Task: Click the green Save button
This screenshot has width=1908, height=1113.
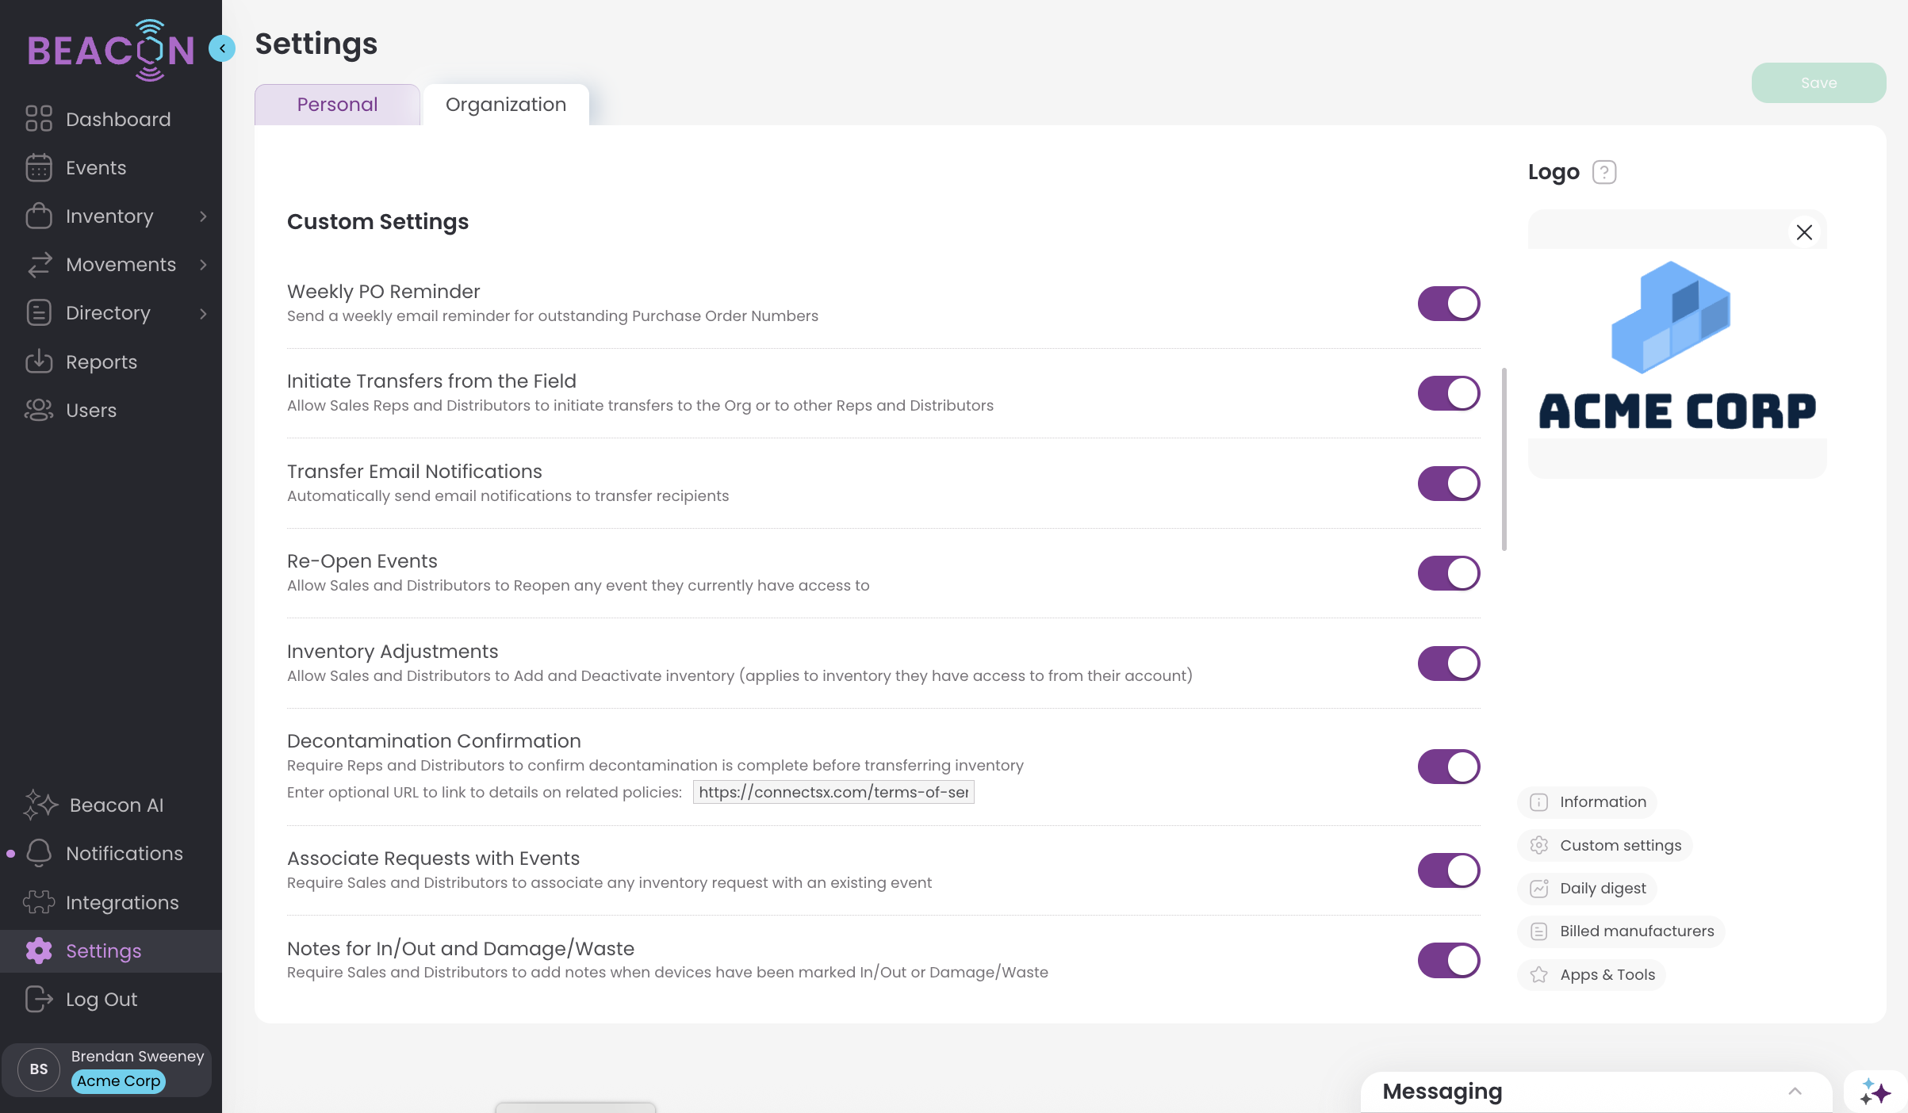Action: (x=1818, y=83)
